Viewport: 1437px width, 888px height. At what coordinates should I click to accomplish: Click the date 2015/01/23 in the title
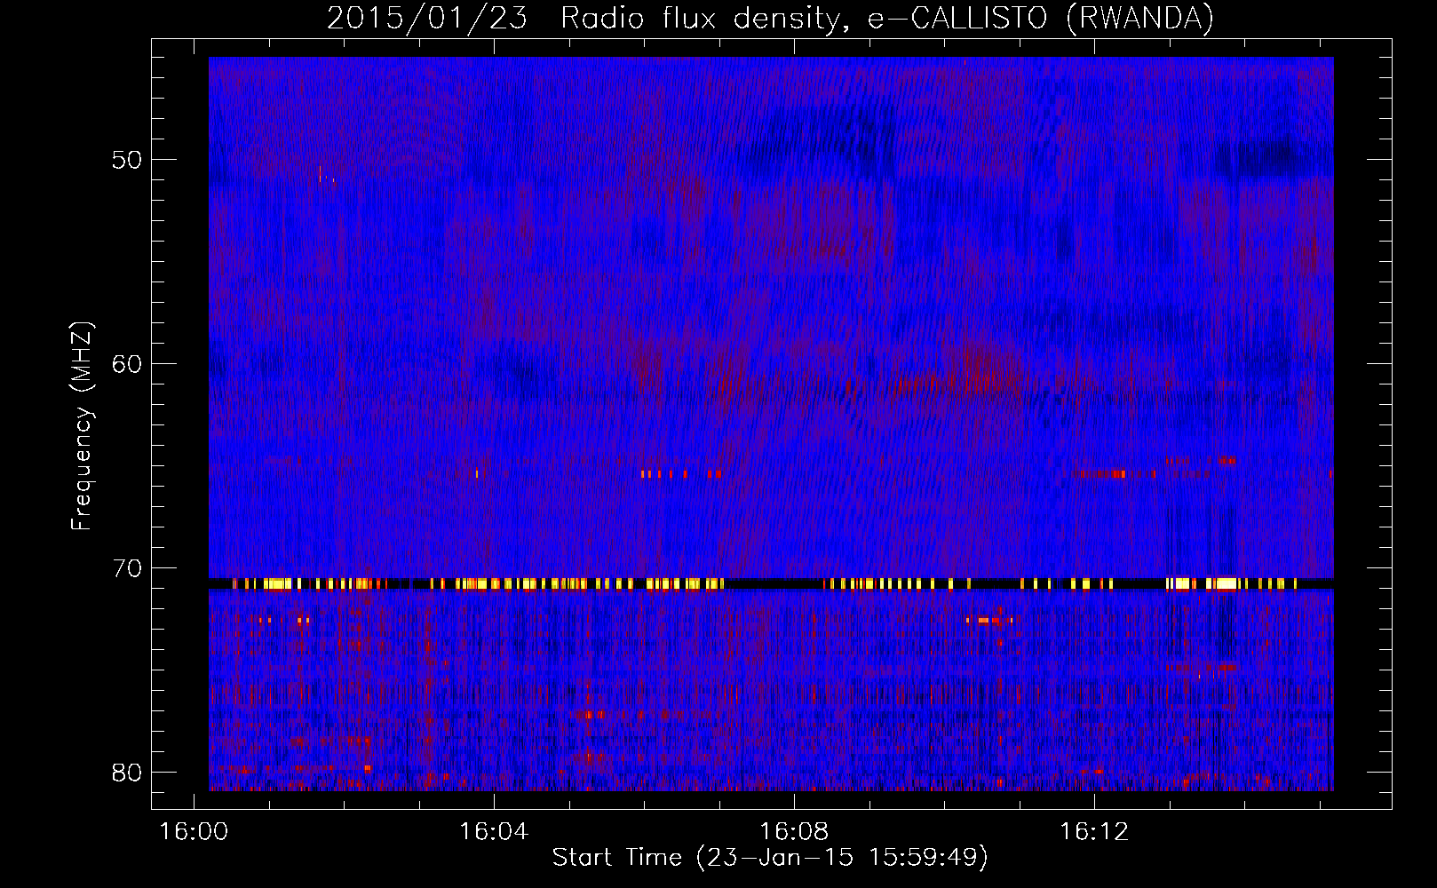[x=427, y=18]
